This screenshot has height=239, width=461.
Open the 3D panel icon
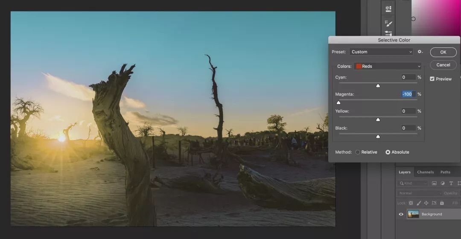(388, 9)
